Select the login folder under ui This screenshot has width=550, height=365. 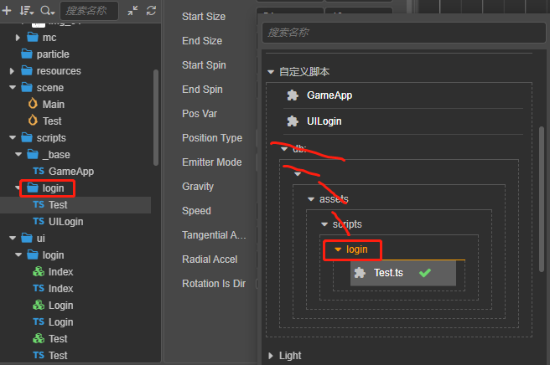45,255
